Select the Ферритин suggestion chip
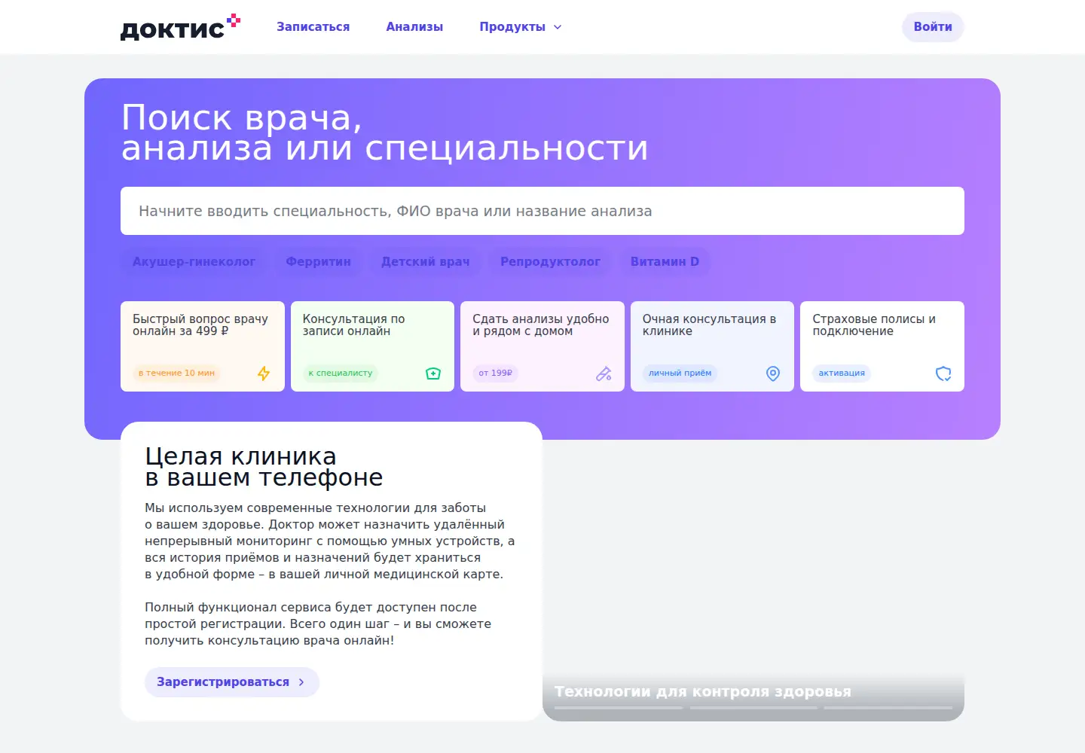This screenshot has height=753, width=1085. pos(319,262)
